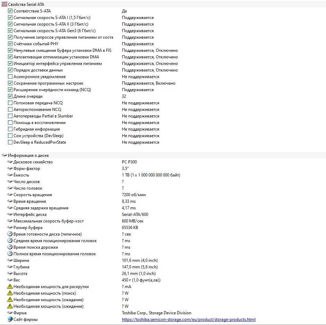Click the ATA icon beside Свойства Serial ATA
Image resolution: width=326 pixels, height=325 pixels.
click(x=4, y=4)
